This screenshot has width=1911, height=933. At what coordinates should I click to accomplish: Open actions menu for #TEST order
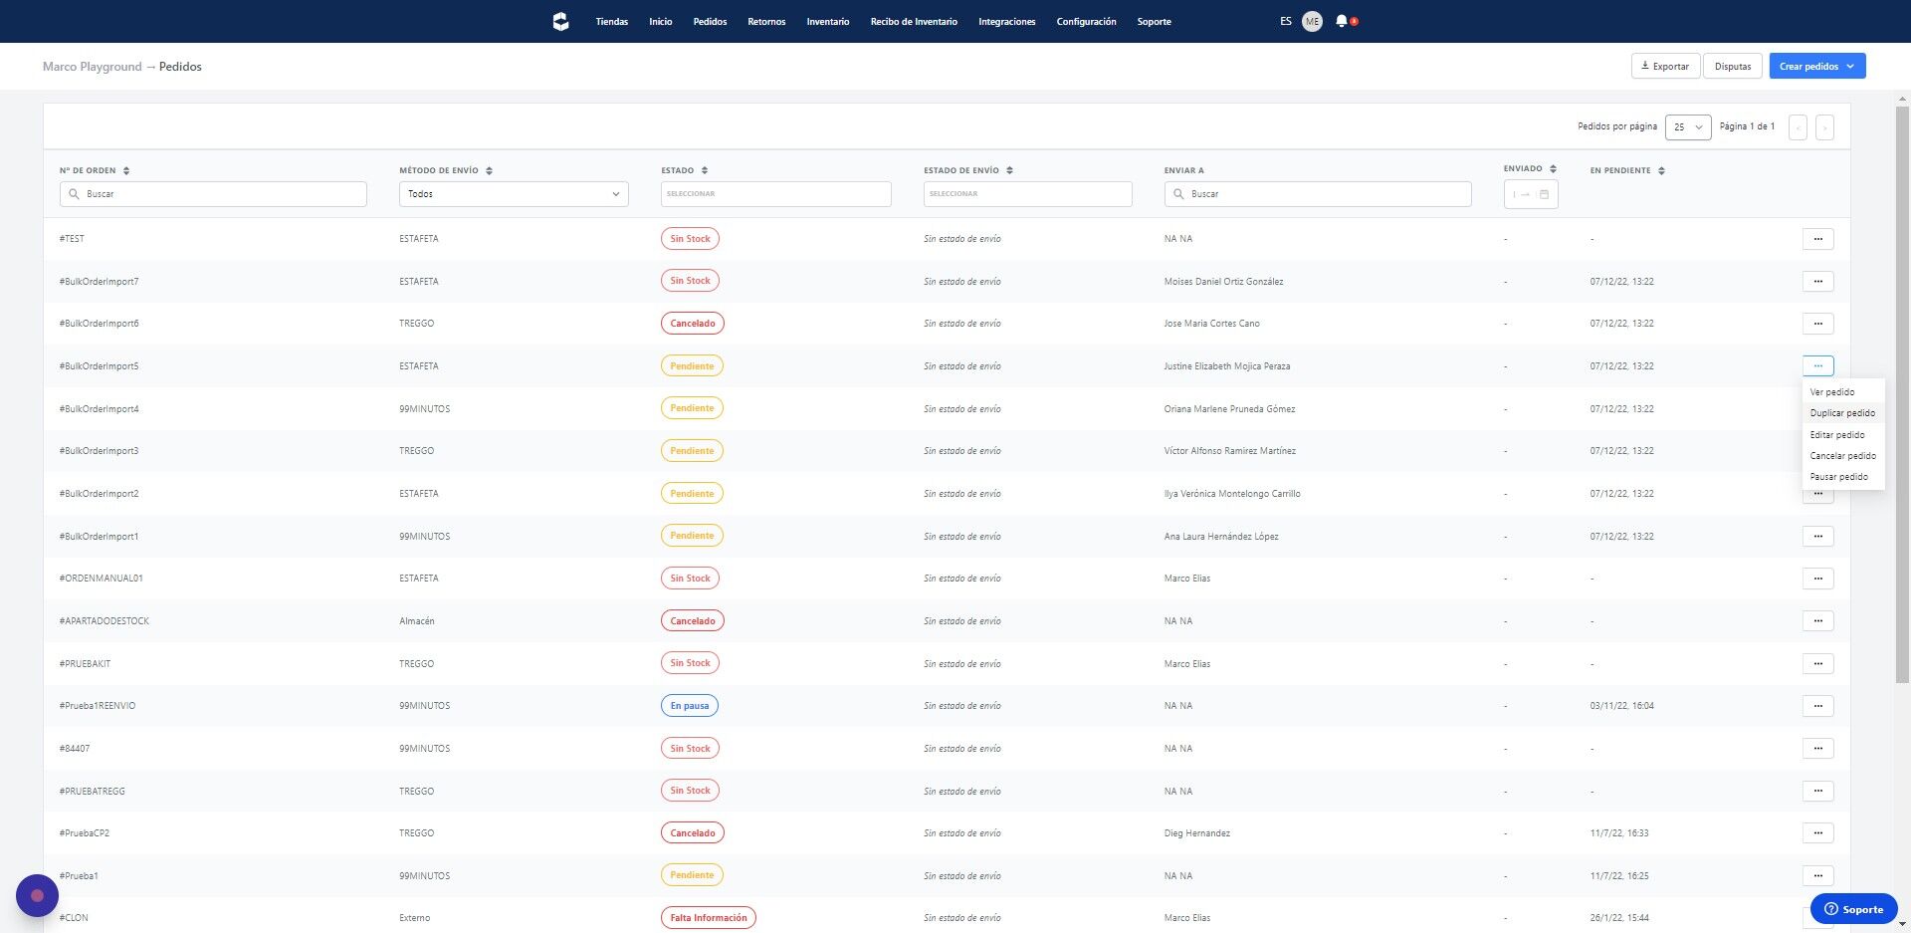coord(1817,239)
